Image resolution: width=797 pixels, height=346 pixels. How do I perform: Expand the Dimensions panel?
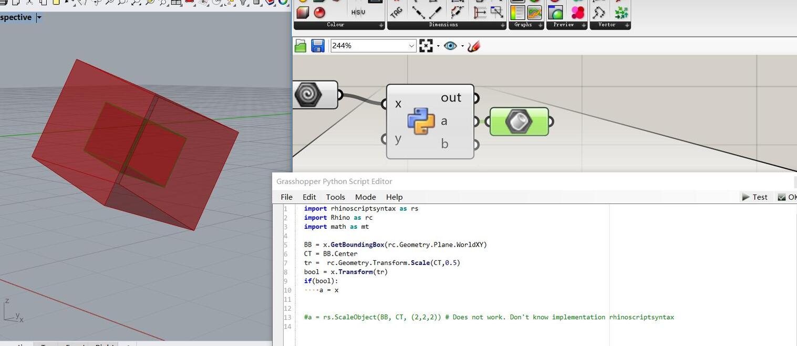(x=503, y=25)
